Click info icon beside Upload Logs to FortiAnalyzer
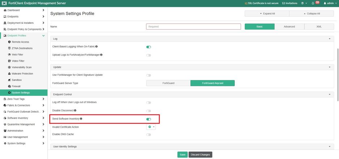339x159 pixels. pyautogui.click(x=101, y=55)
